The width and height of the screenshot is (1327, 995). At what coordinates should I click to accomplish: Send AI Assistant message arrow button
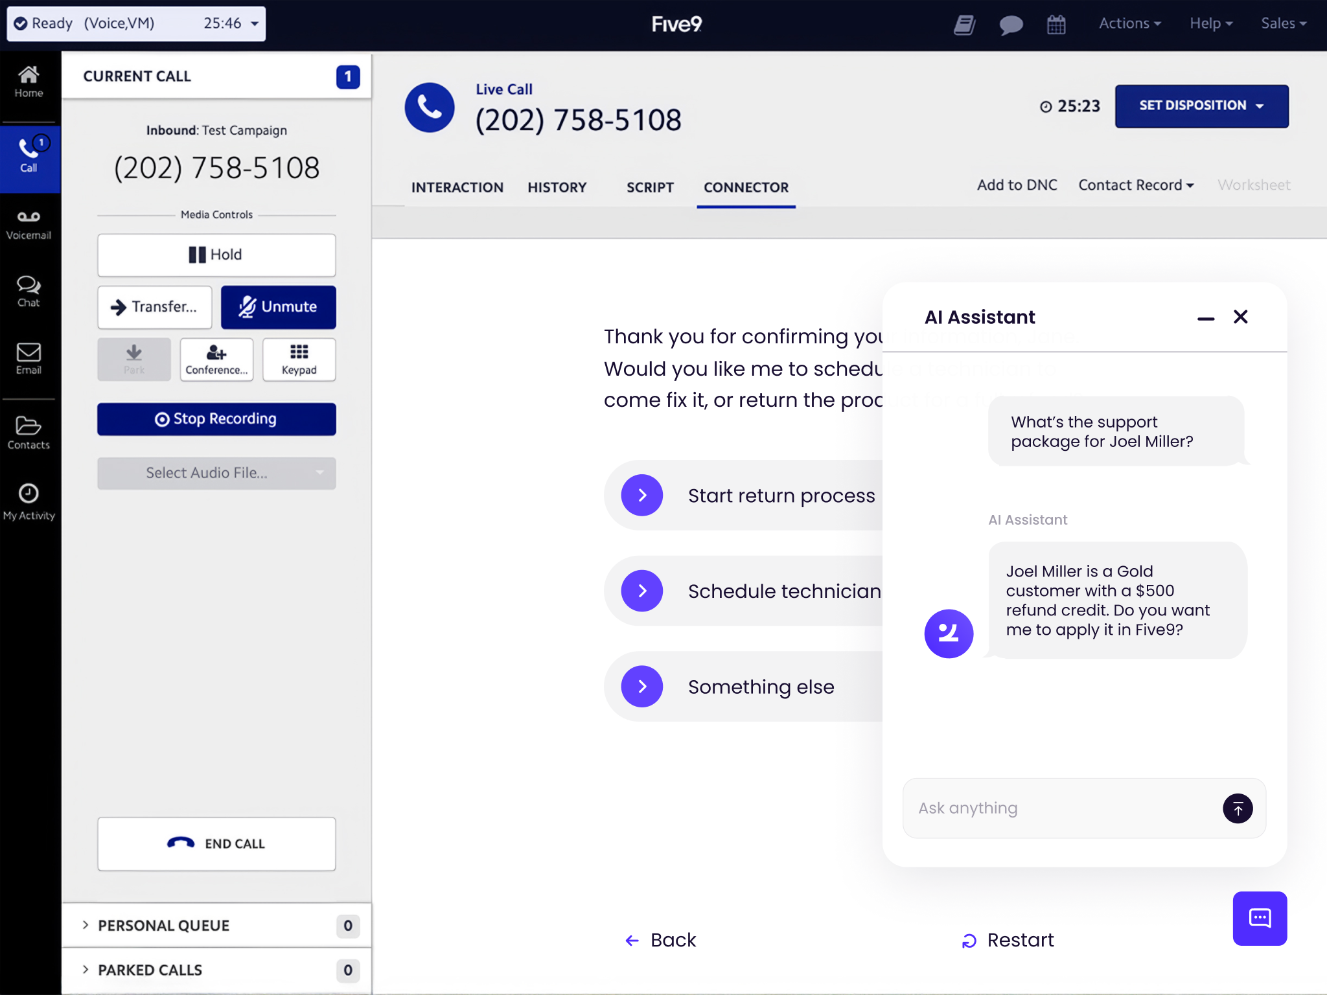(x=1237, y=808)
